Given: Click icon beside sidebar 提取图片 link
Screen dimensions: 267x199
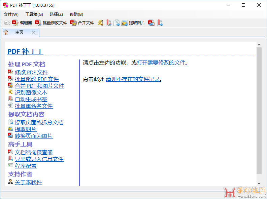Looking at the screenshot, I should 10,129.
